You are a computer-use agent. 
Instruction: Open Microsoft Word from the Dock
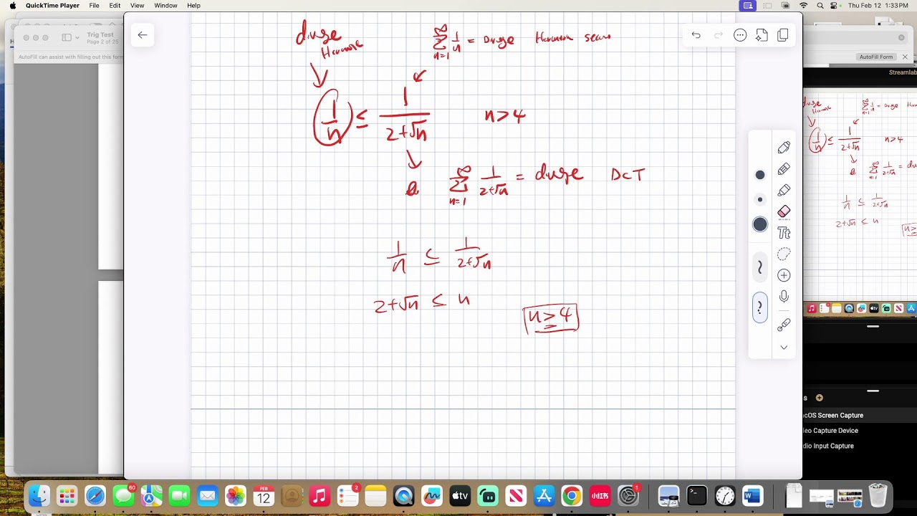click(752, 496)
